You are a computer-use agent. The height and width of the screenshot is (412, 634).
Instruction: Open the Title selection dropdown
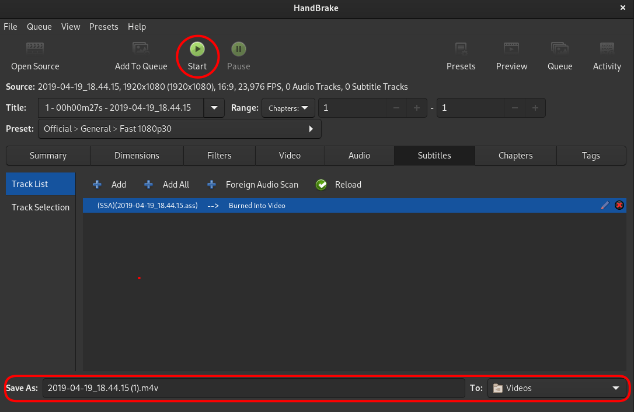(x=214, y=108)
